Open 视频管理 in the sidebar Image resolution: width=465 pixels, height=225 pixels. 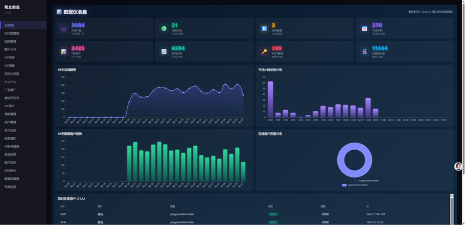point(10,41)
